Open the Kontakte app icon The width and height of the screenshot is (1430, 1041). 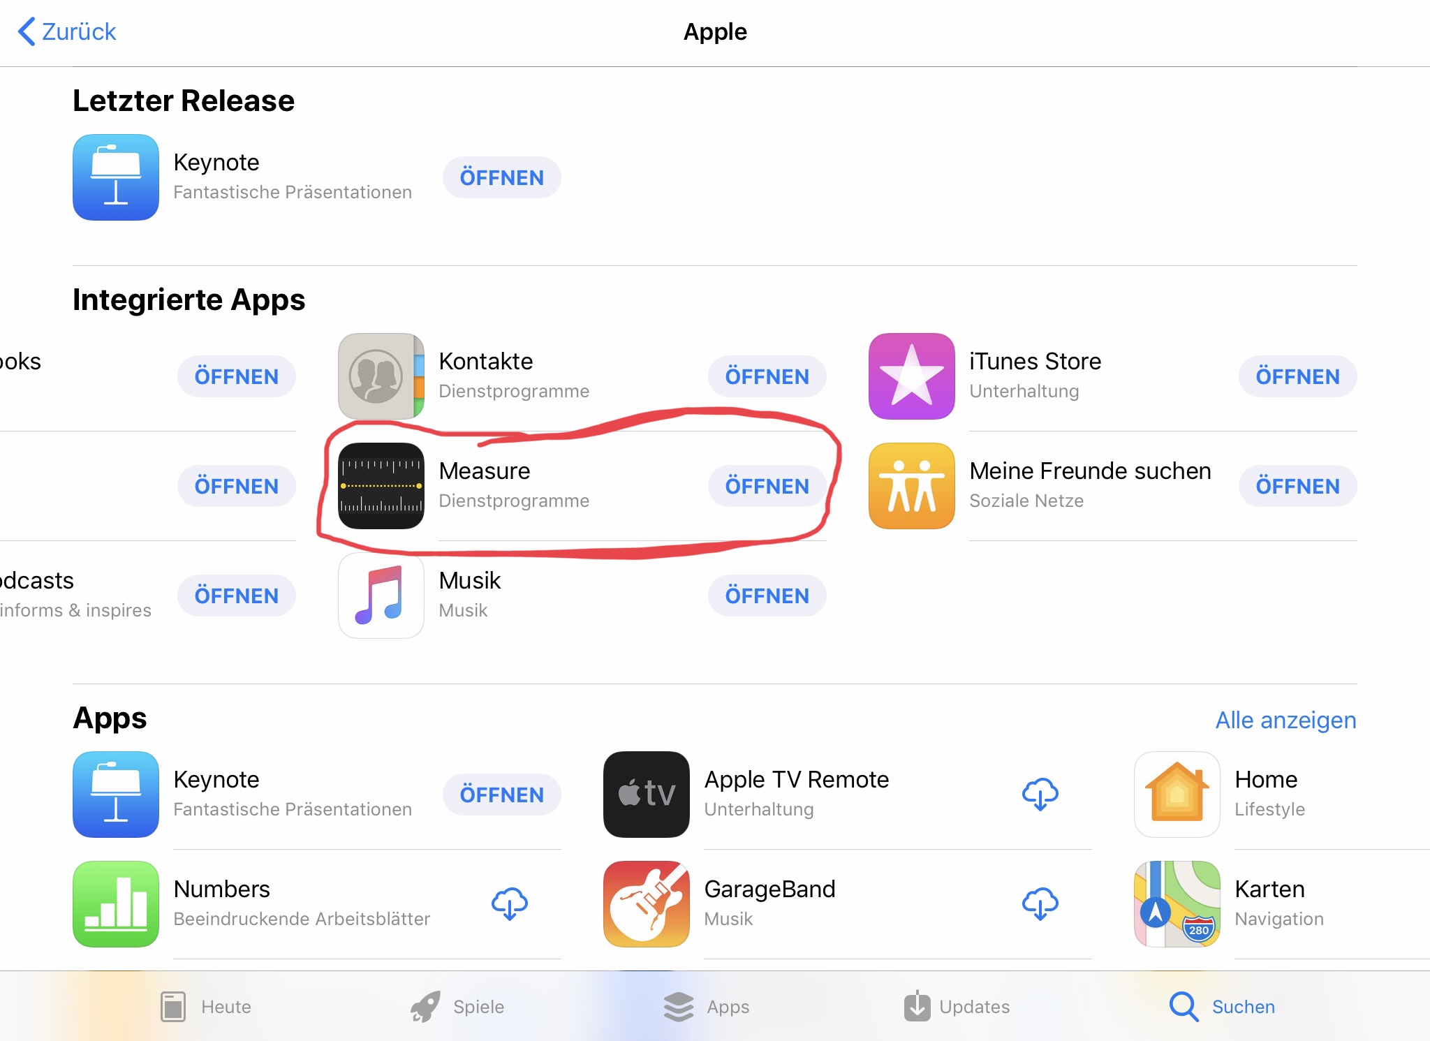pos(381,376)
